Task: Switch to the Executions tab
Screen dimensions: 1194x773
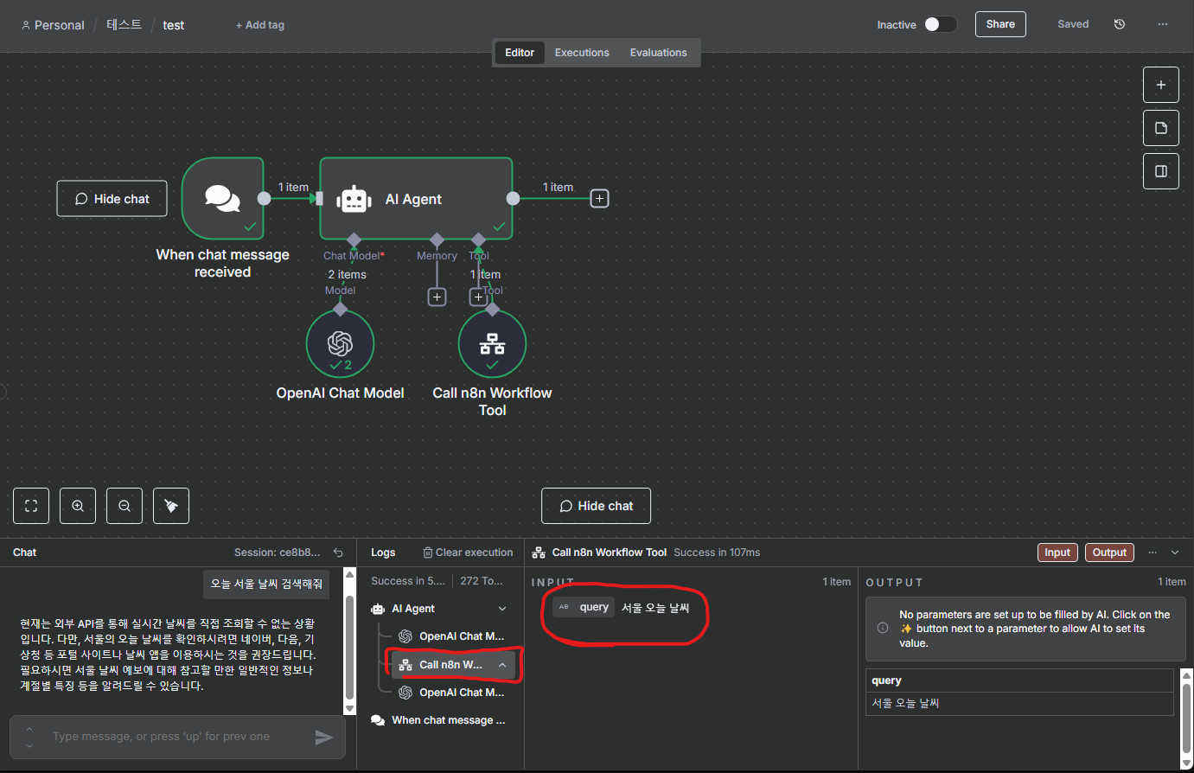Action: 582,53
